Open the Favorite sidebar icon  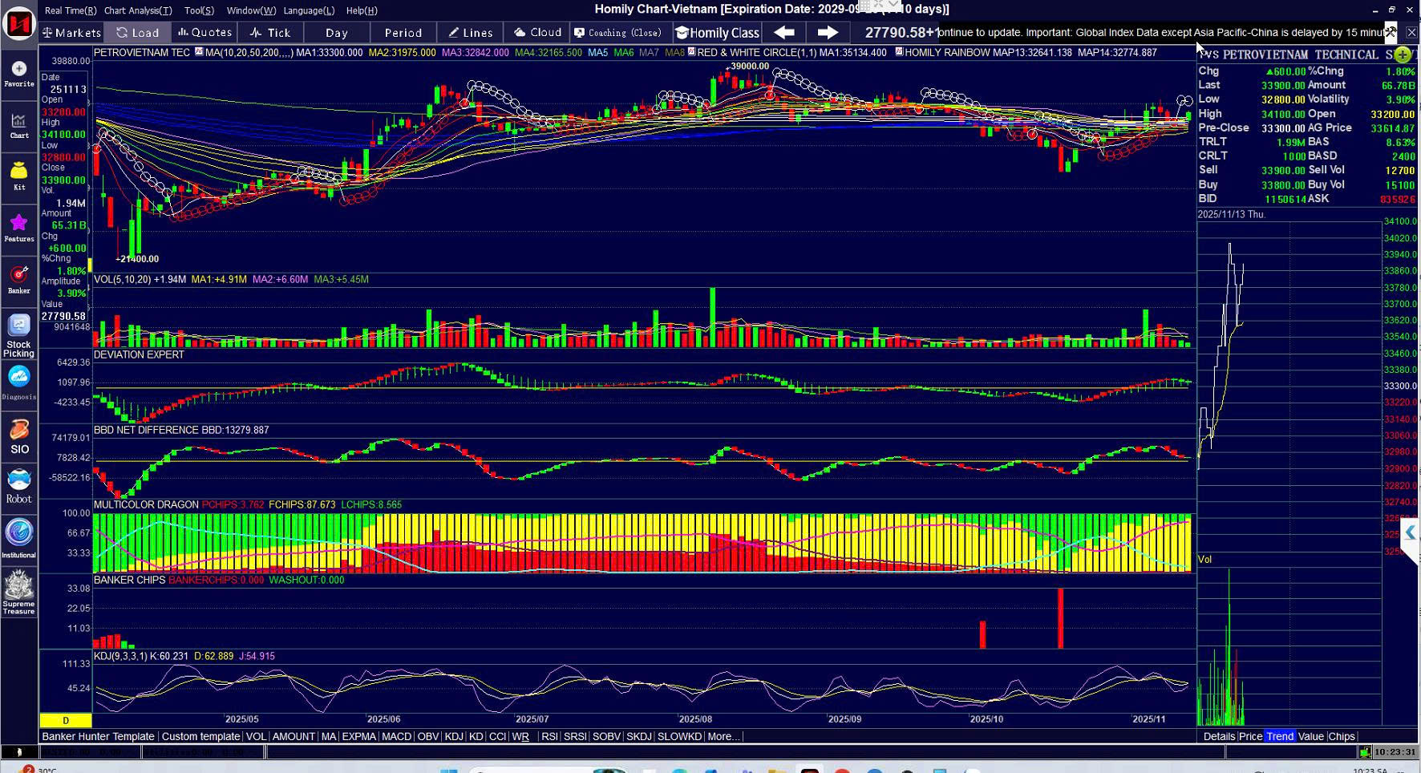[19, 73]
